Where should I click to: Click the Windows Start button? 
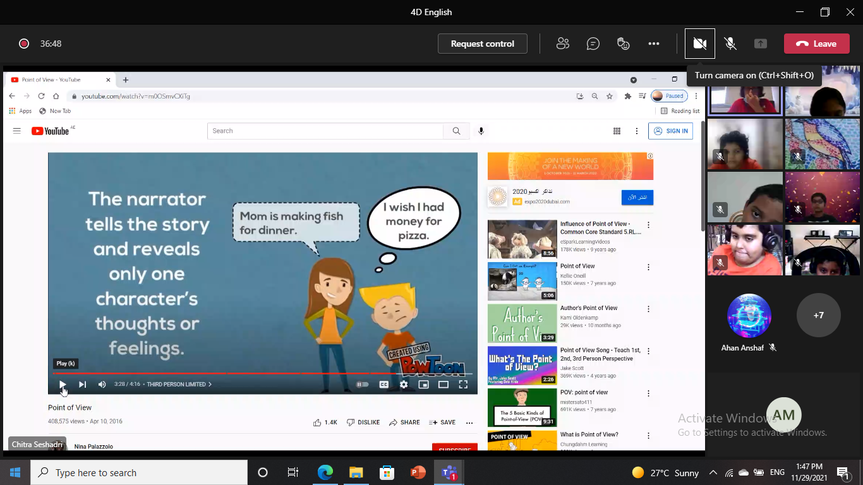[15, 472]
